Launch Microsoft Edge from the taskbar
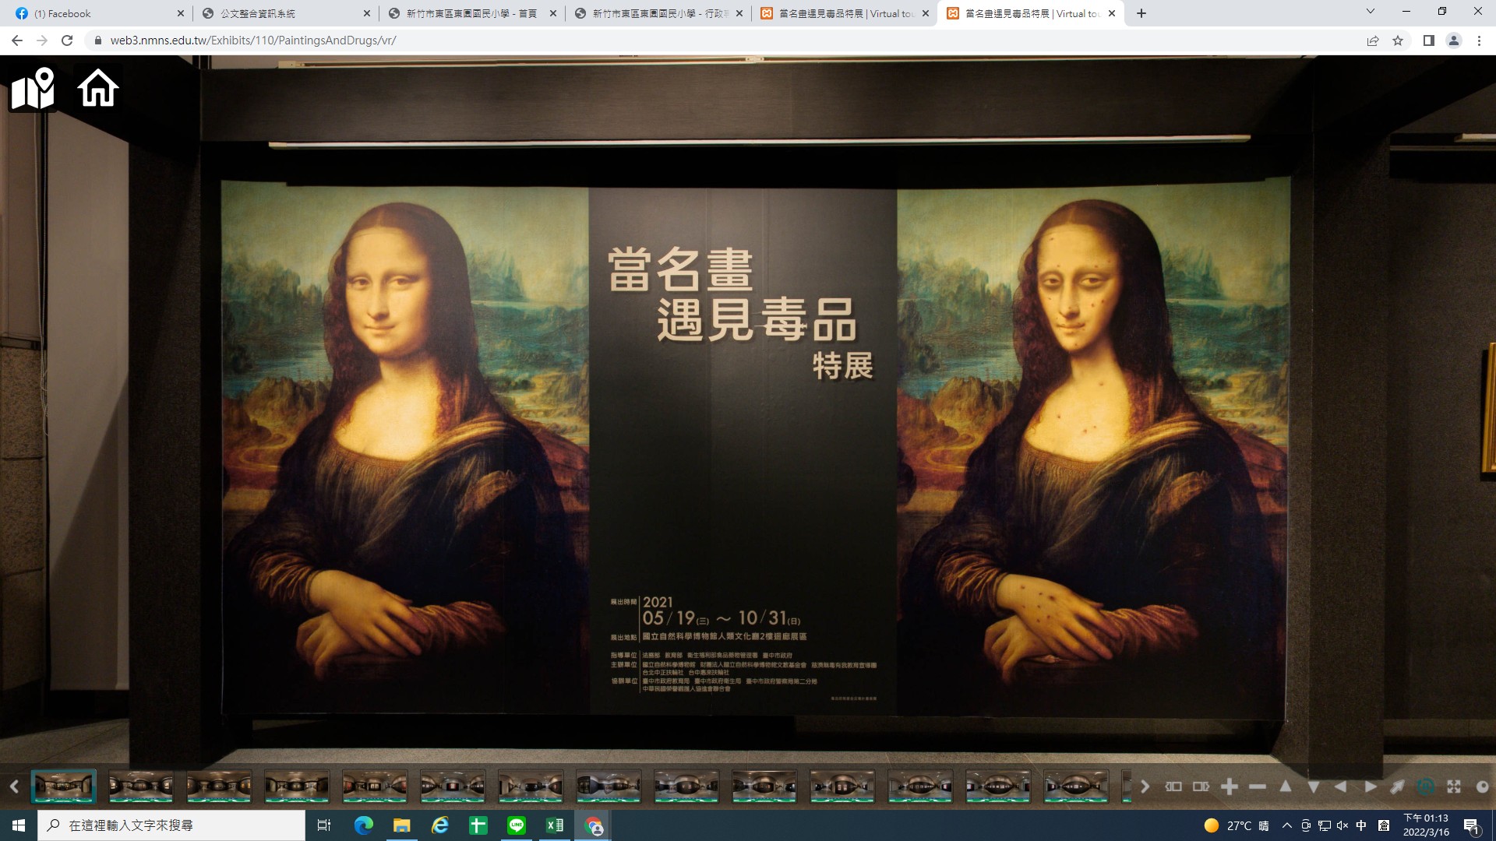Image resolution: width=1496 pixels, height=841 pixels. [x=364, y=825]
